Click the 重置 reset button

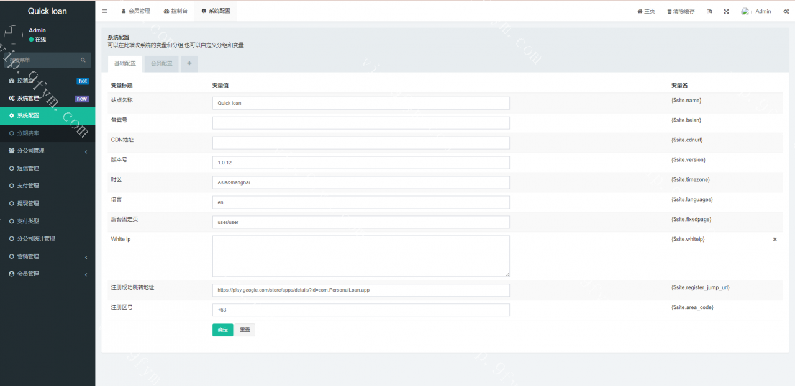[x=245, y=330]
